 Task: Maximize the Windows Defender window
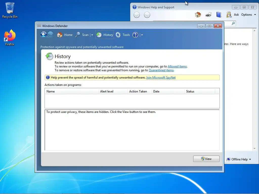pos(209,26)
